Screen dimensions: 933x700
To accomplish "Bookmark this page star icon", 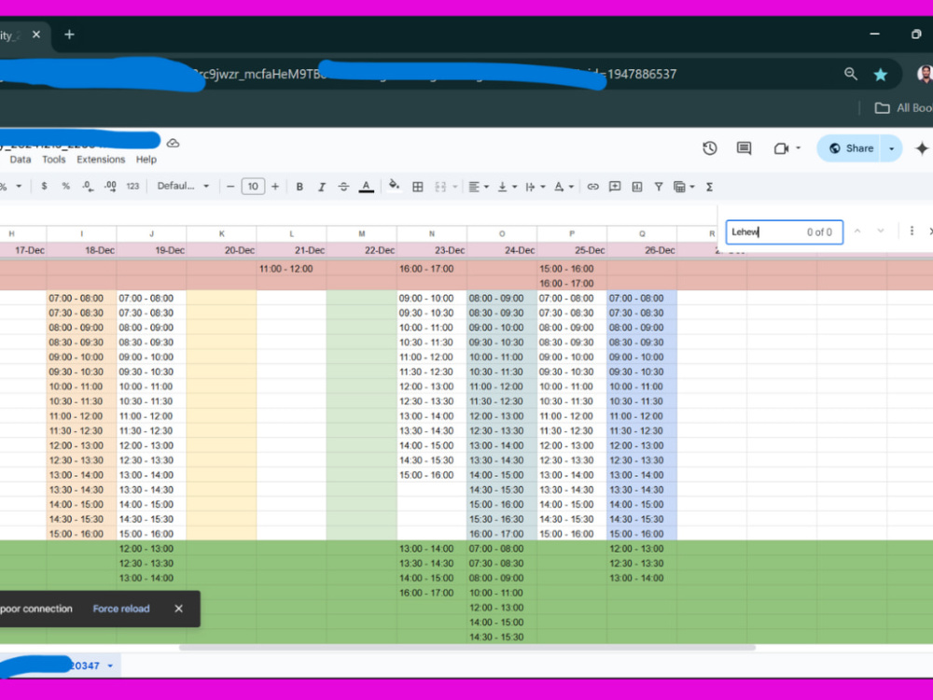I will [x=880, y=74].
